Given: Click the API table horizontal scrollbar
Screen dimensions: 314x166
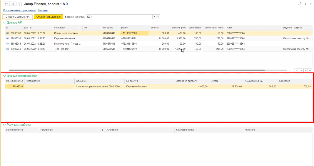Looking at the screenshot, I should [x=137, y=70].
